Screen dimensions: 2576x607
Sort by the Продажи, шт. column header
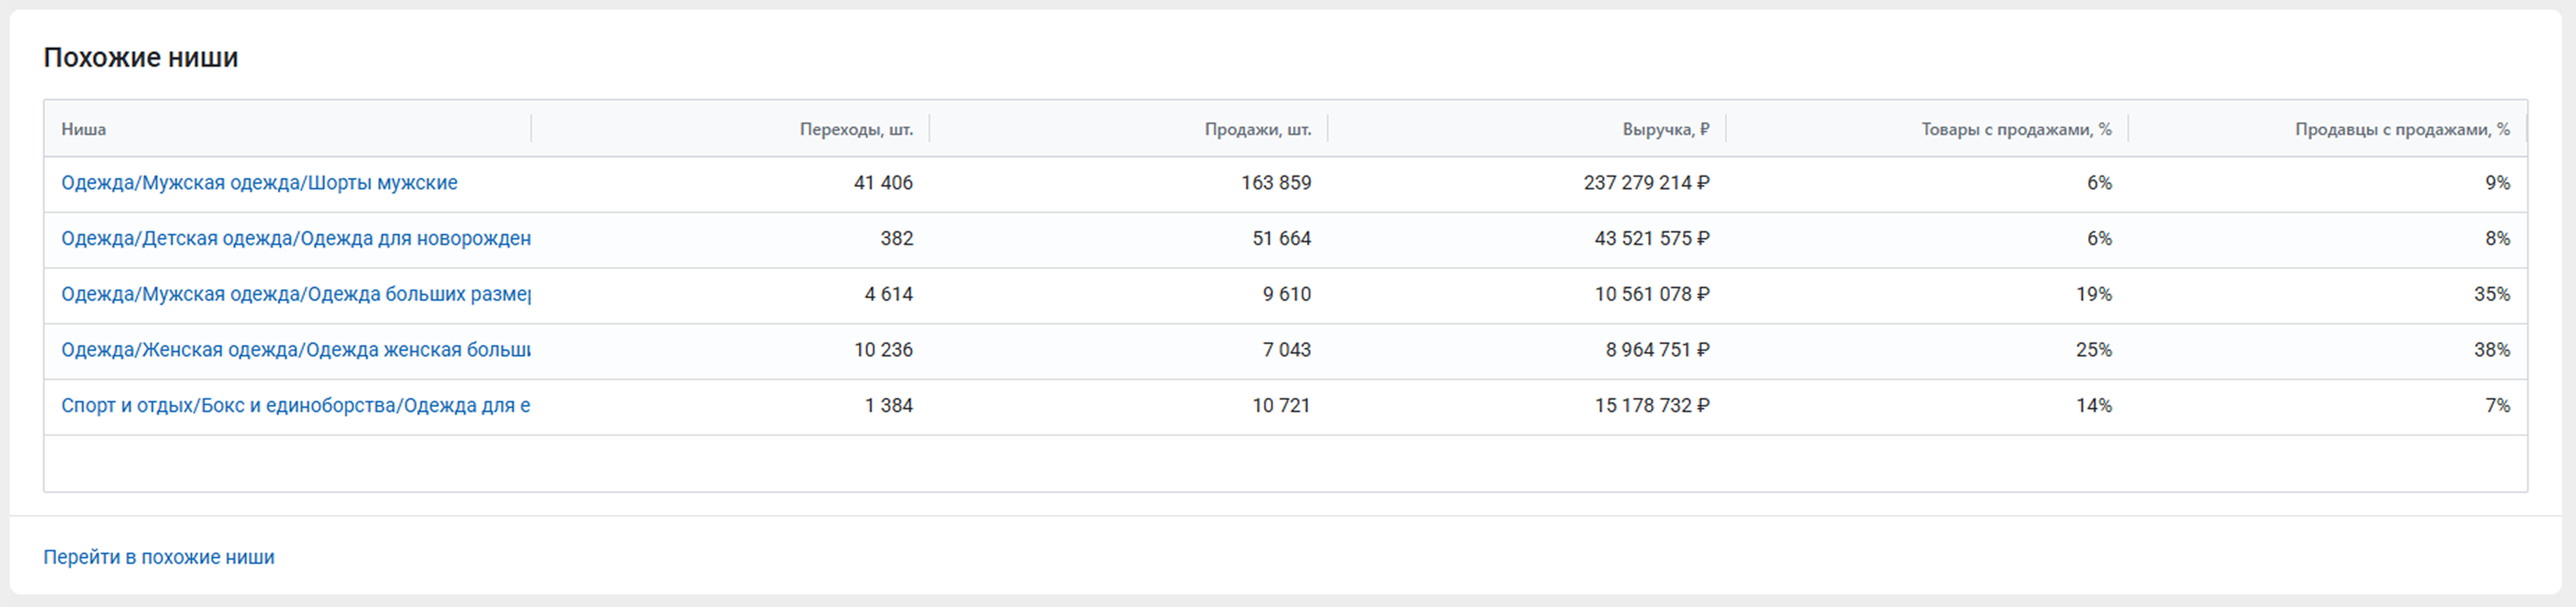click(x=1257, y=129)
